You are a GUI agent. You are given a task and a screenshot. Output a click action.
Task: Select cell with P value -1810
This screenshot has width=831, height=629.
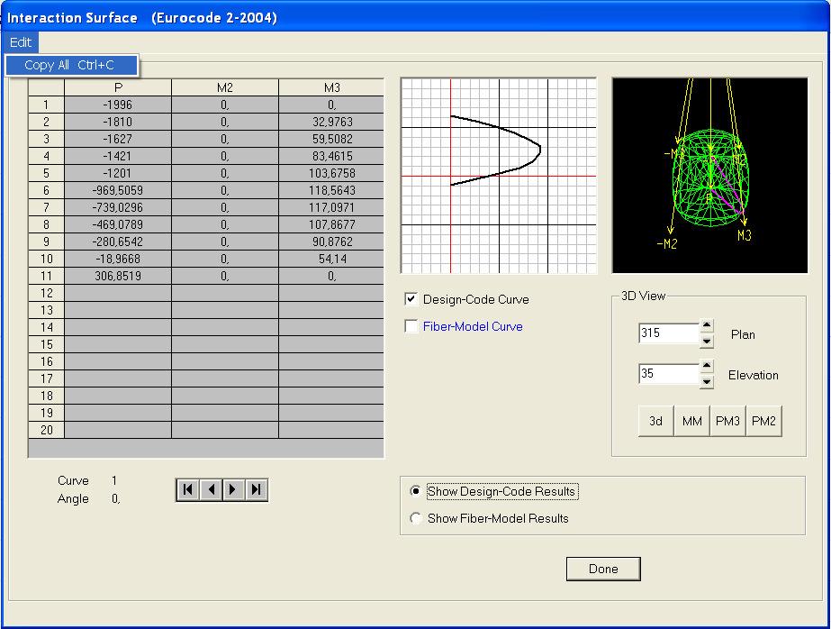coord(118,122)
